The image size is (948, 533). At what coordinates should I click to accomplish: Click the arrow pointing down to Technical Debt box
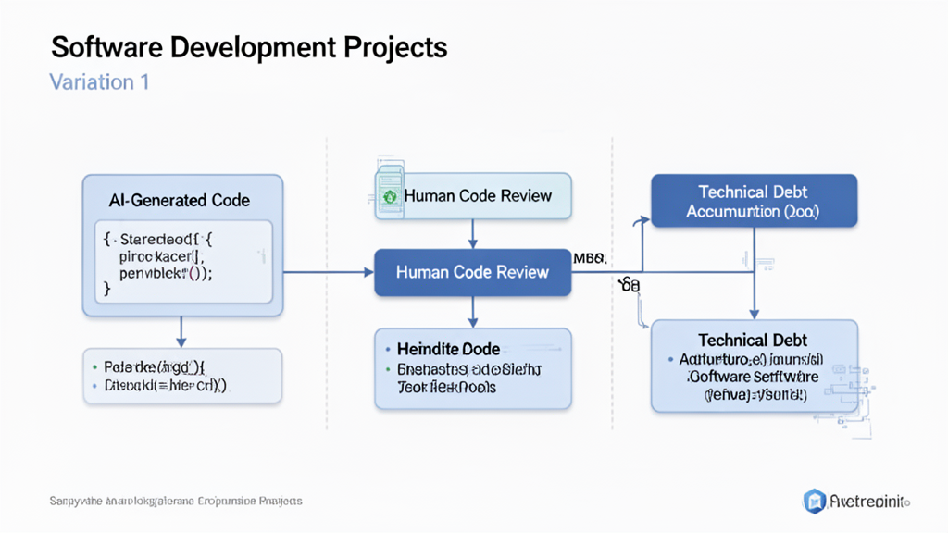[x=754, y=273]
